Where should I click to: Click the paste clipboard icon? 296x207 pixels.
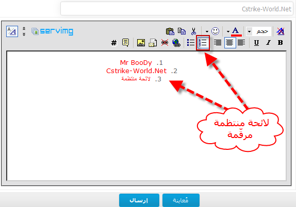170,31
